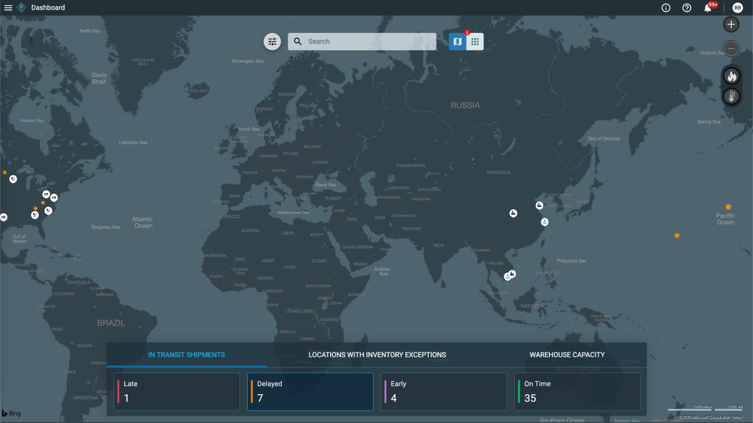Viewport: 753px width, 423px height.
Task: Click the factory marker near North Korea
Action: [539, 205]
